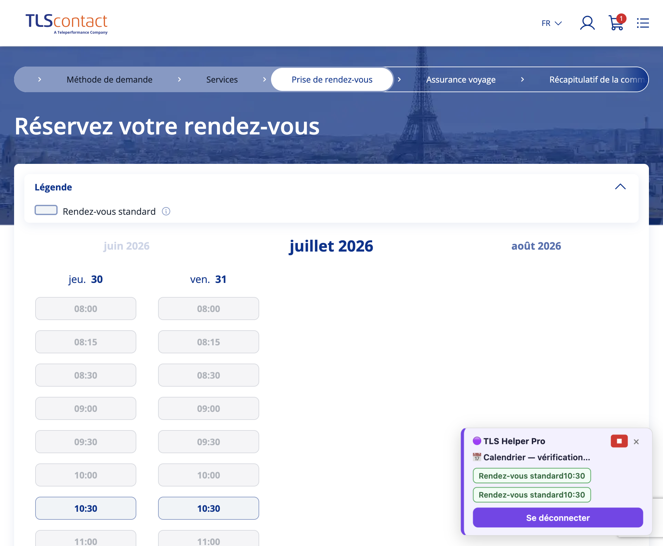Collapse the Légende panel chevron
This screenshot has width=663, height=546.
(620, 187)
